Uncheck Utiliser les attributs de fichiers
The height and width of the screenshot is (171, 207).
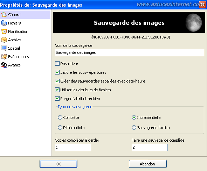57,90
